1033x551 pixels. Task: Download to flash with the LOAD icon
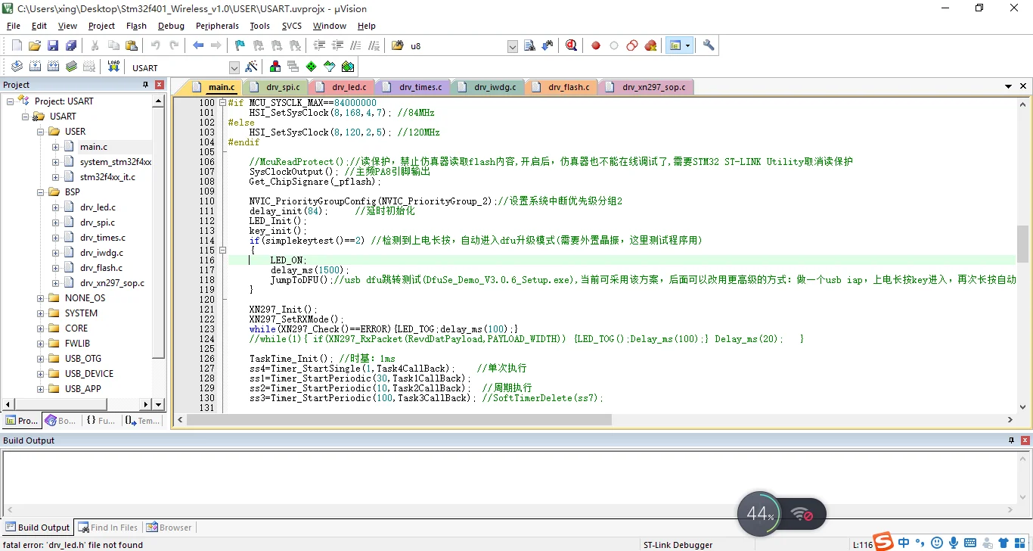point(113,67)
